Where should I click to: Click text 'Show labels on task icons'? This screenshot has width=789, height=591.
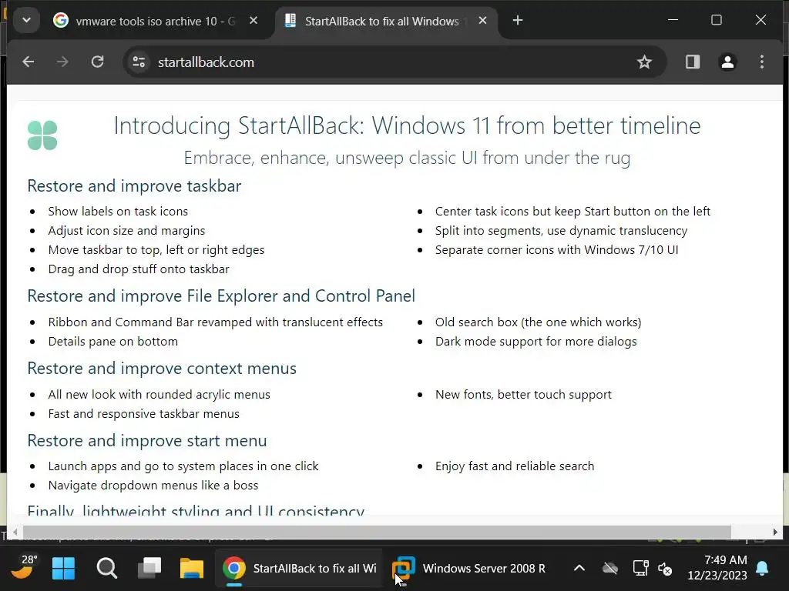coord(118,212)
